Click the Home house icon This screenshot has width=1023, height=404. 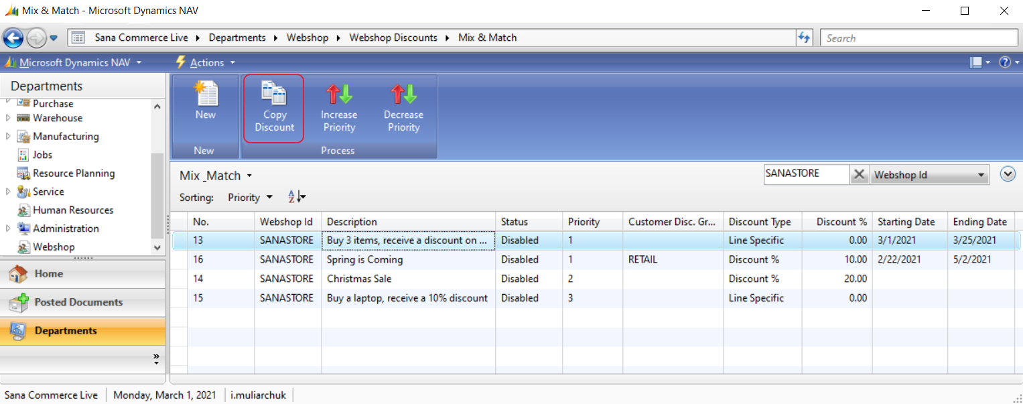[18, 274]
